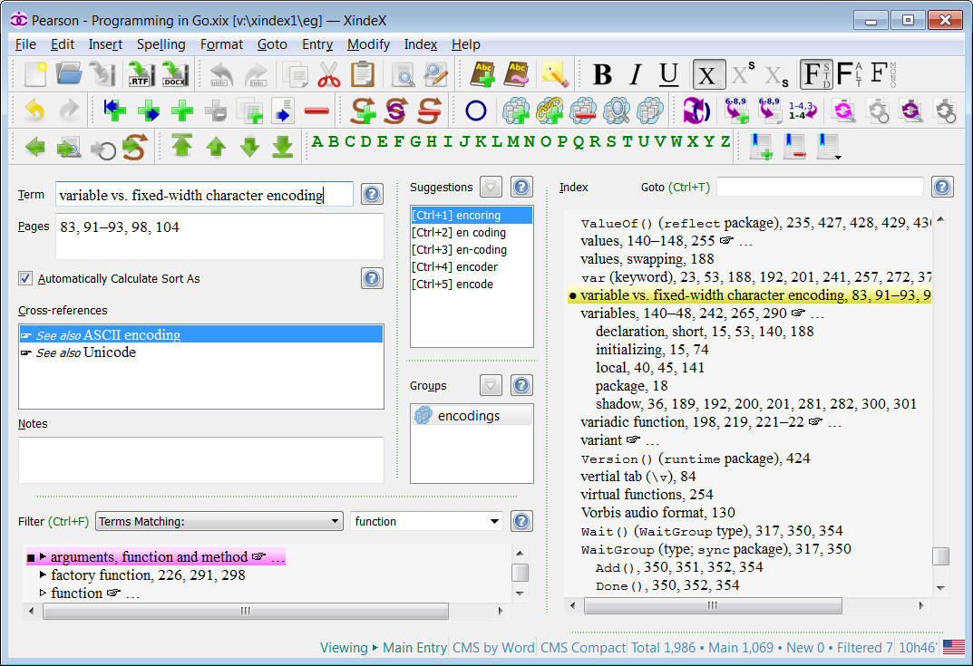973x666 pixels.
Task: Toggle strikeout X formatting
Action: tap(708, 75)
